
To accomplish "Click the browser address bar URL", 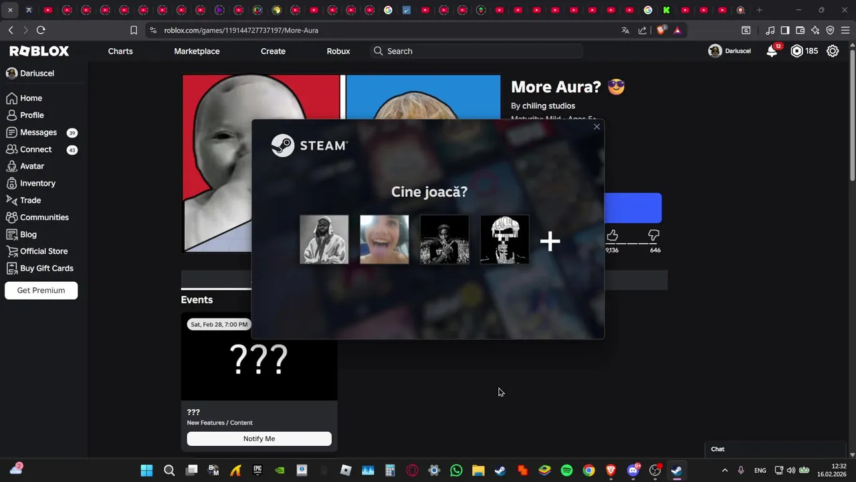I will point(241,30).
